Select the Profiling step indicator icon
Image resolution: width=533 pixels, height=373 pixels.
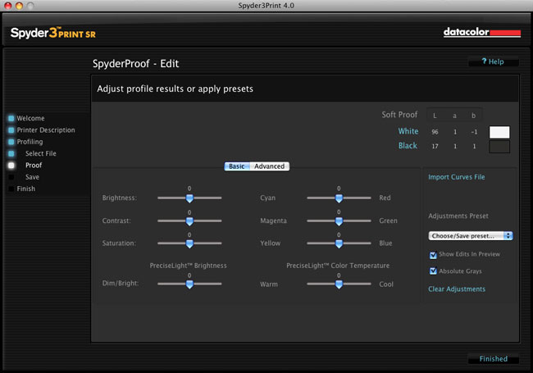11,142
